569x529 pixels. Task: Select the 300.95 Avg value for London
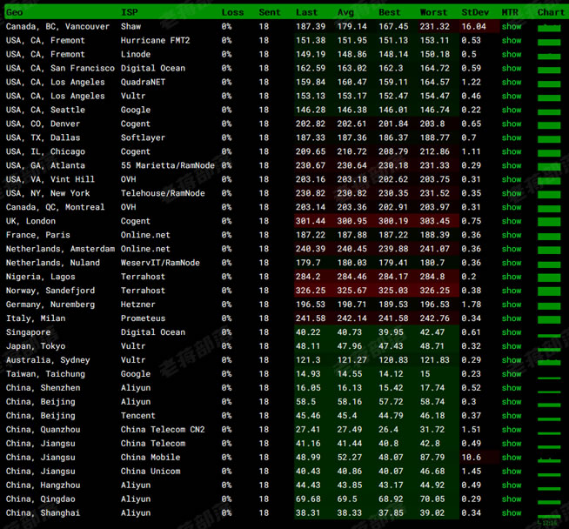pos(352,221)
